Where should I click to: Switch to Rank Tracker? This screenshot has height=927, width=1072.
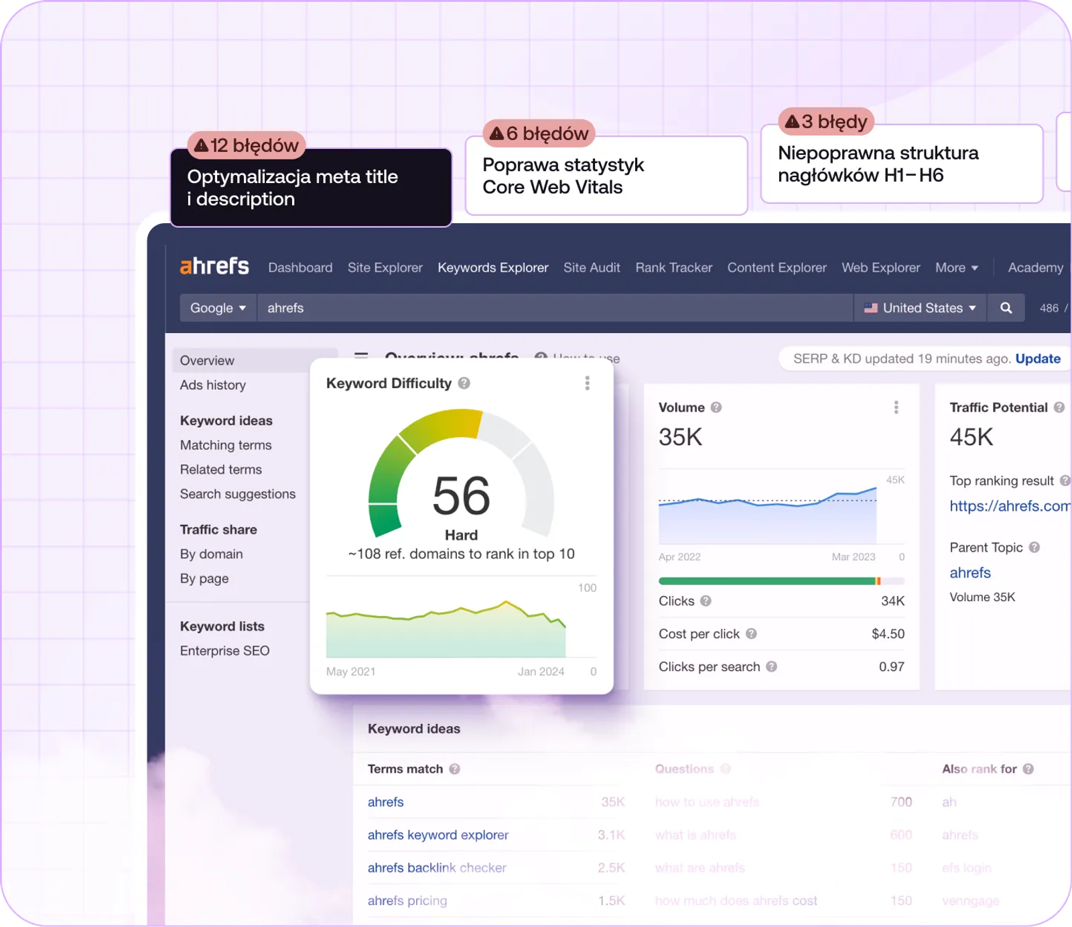tap(674, 267)
